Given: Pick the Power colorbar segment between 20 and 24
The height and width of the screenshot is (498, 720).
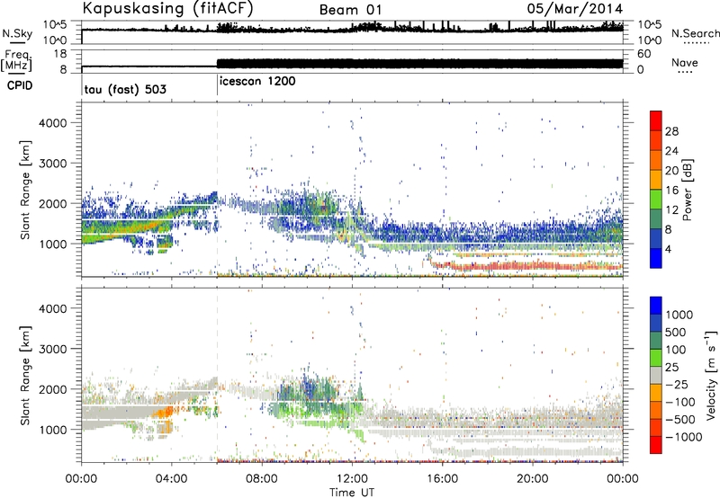Looking at the screenshot, I should click(x=656, y=160).
